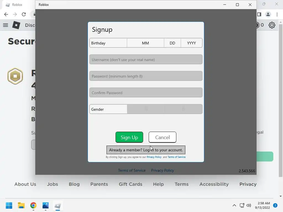Open Terms of Service link in signup disclaimer

(177, 157)
